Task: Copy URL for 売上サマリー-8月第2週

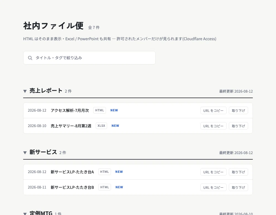Action: (213, 126)
